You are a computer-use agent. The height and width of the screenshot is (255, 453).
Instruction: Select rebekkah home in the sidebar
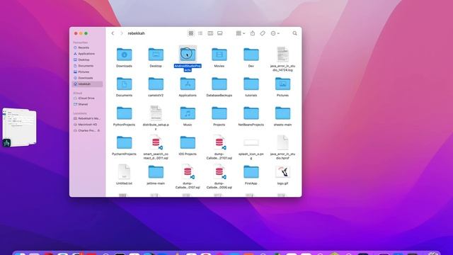[x=87, y=84]
